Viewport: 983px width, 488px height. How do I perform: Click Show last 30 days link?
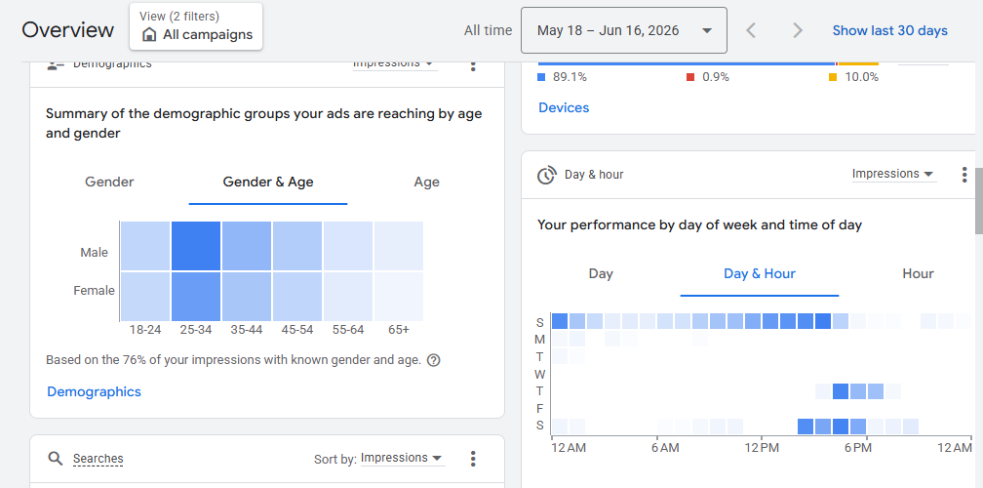coord(889,30)
